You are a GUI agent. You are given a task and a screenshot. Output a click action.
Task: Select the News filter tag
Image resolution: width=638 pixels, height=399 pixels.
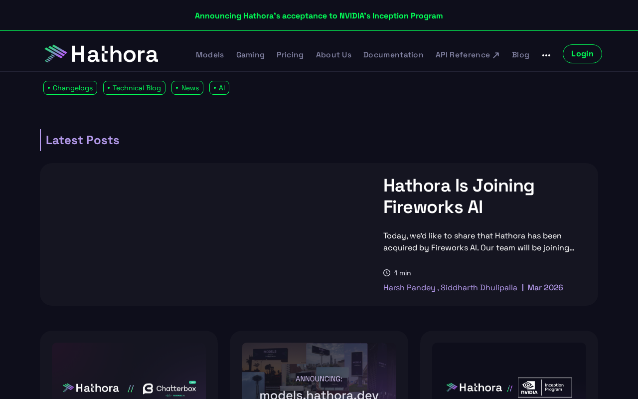tap(187, 88)
